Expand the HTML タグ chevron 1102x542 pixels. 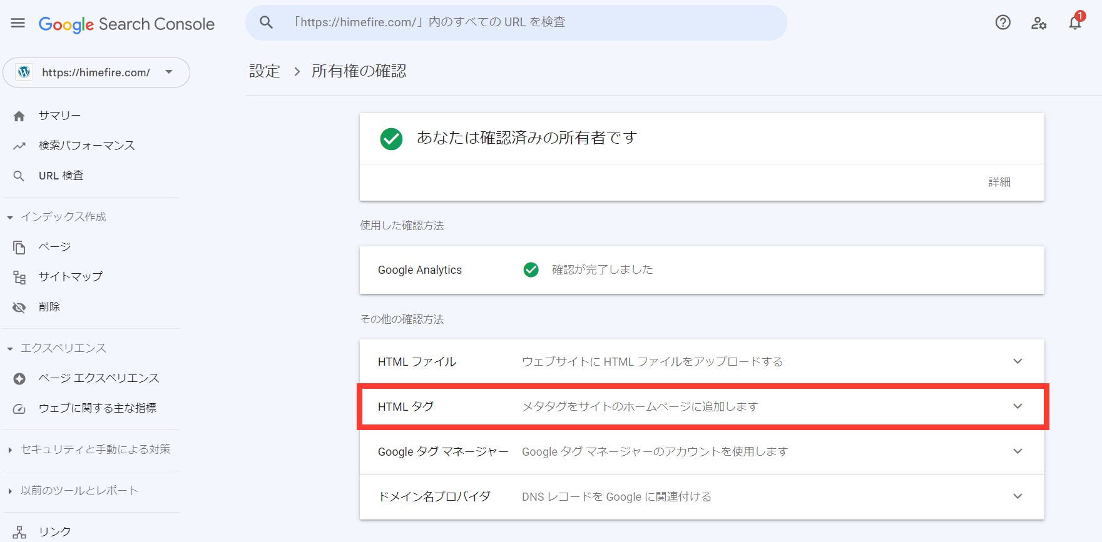(1018, 406)
